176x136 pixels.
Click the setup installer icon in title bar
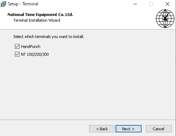tap(3, 4)
